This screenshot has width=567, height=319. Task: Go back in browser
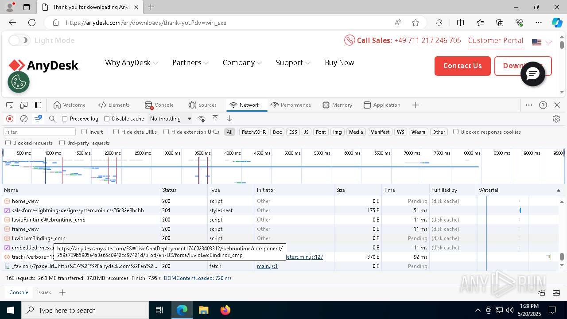pyautogui.click(x=12, y=23)
